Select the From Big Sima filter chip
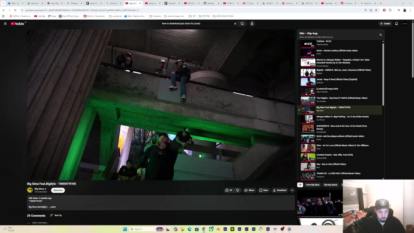The width and height of the screenshot is (414, 233). (x=312, y=185)
